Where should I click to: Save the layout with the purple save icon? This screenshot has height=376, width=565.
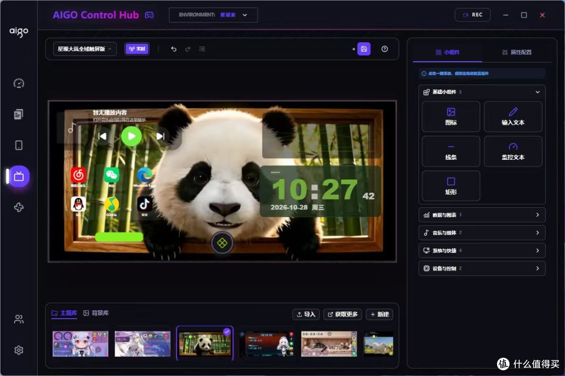(x=364, y=49)
